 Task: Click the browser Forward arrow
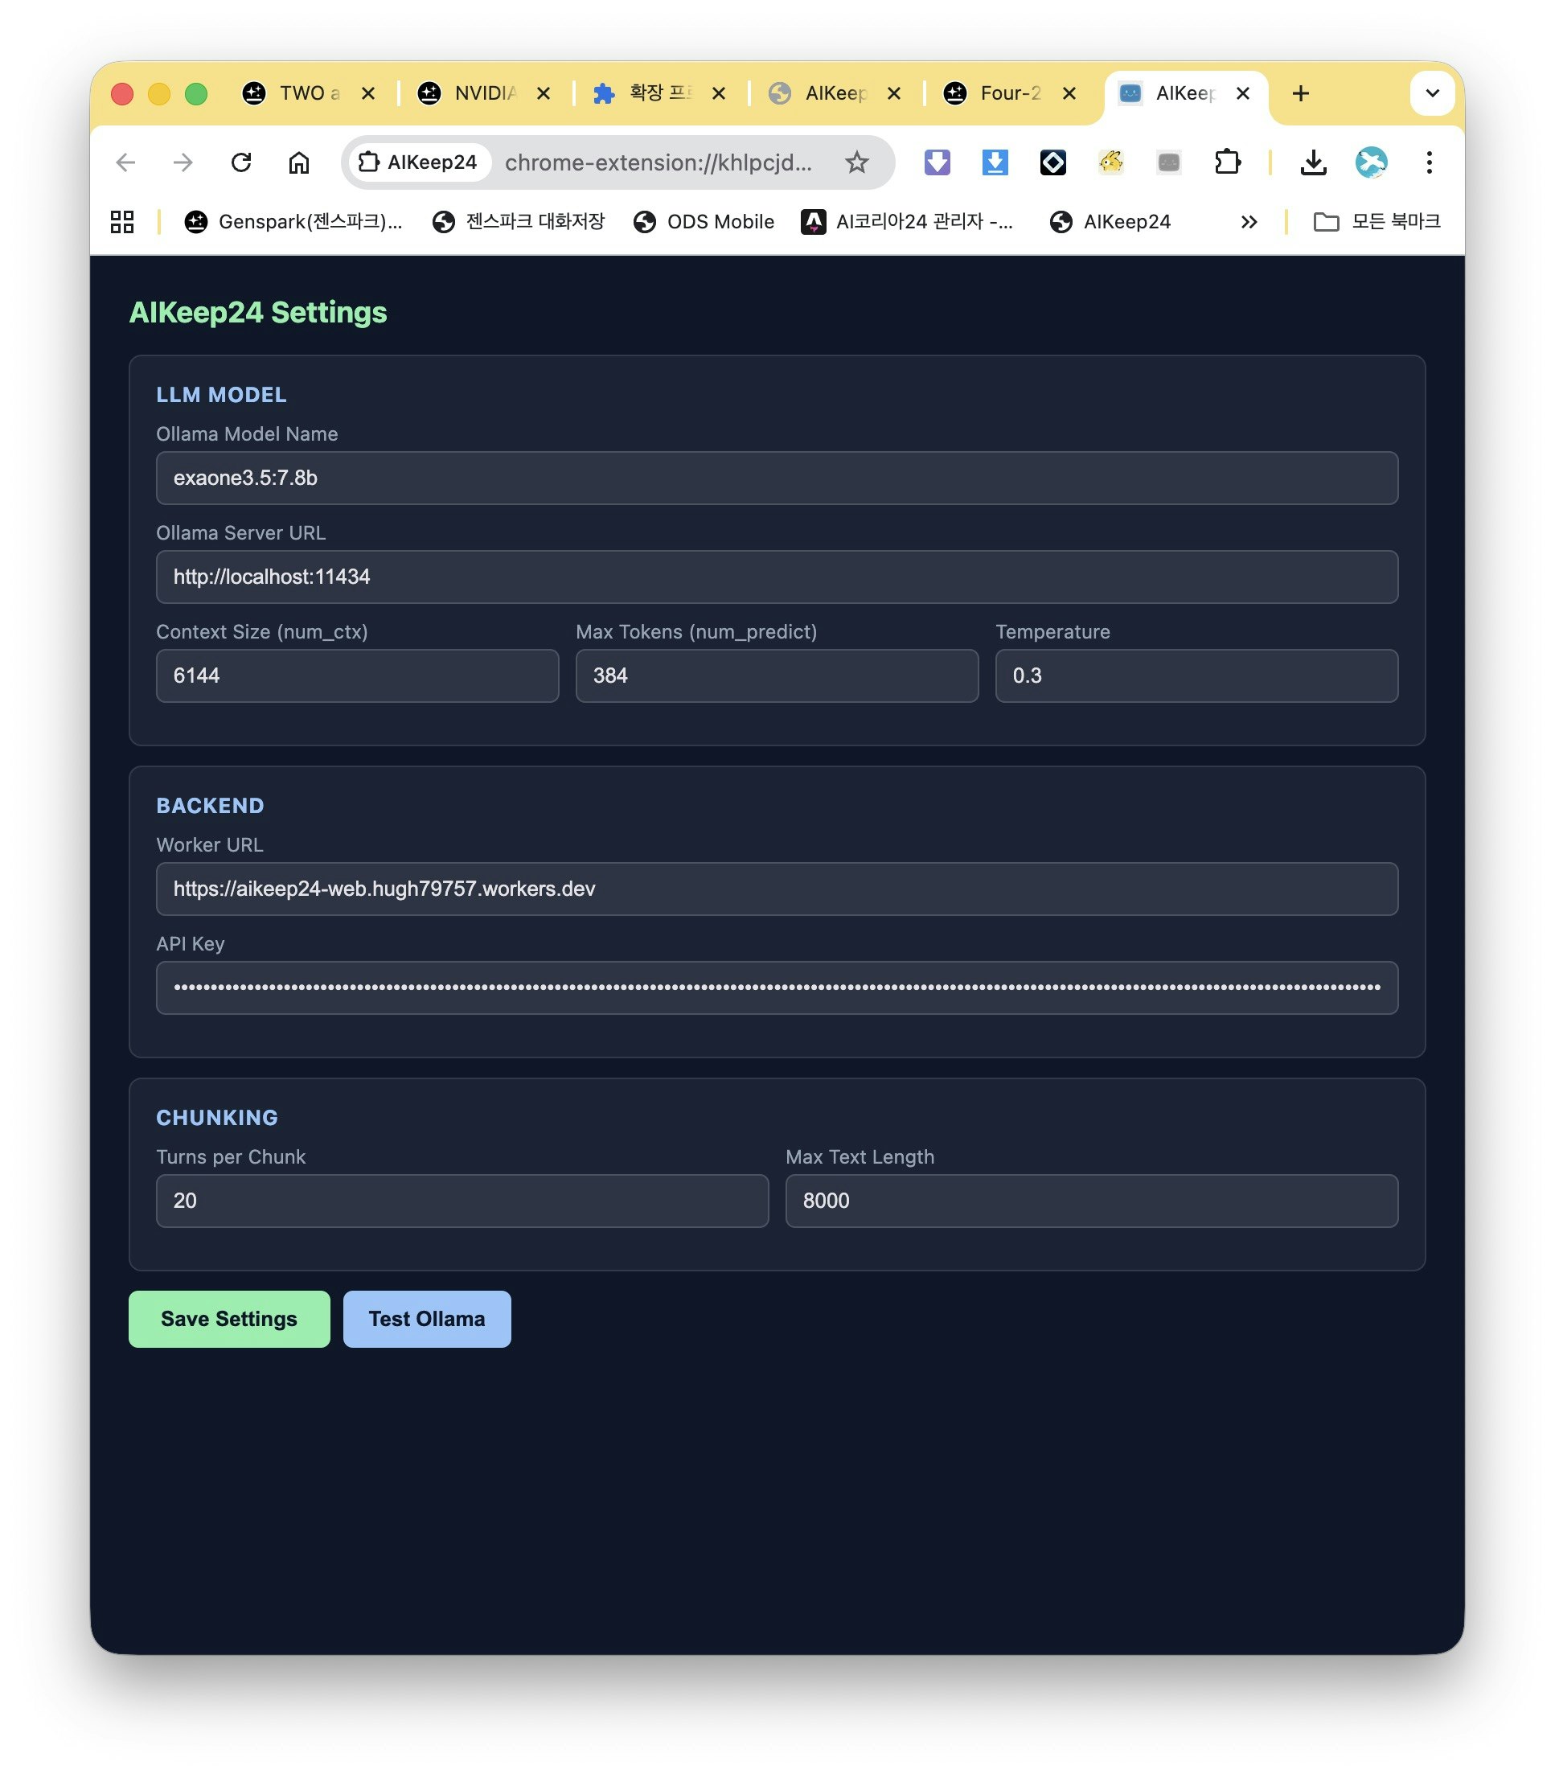pos(183,162)
